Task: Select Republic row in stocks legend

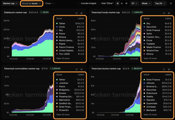Action: pyautogui.click(x=157, y=100)
